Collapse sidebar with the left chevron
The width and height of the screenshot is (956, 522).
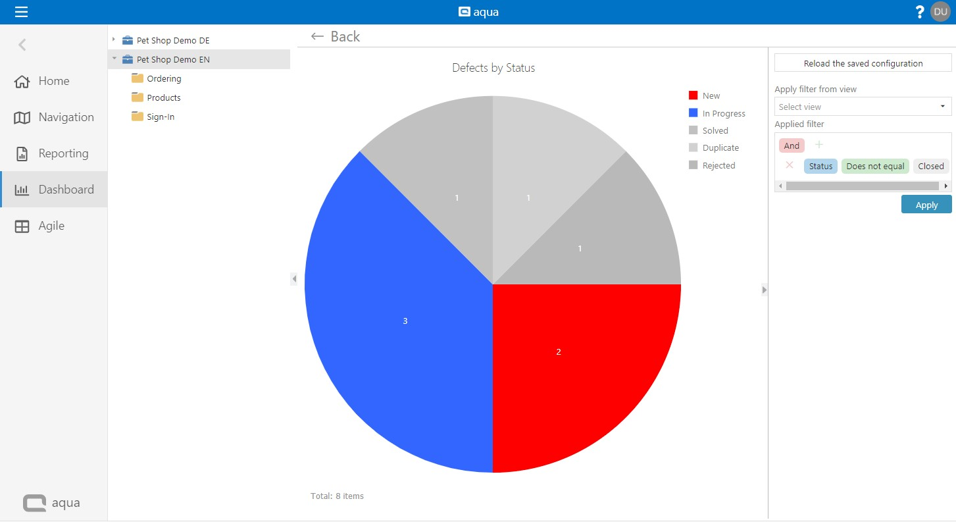tap(22, 45)
